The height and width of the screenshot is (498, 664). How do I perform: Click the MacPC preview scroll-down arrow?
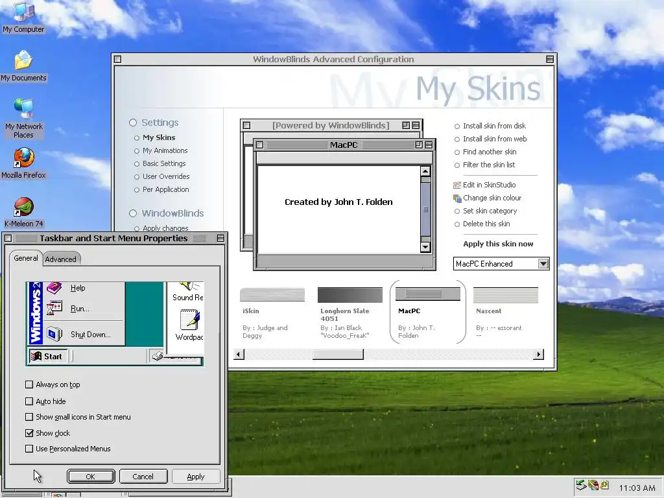pyautogui.click(x=425, y=247)
